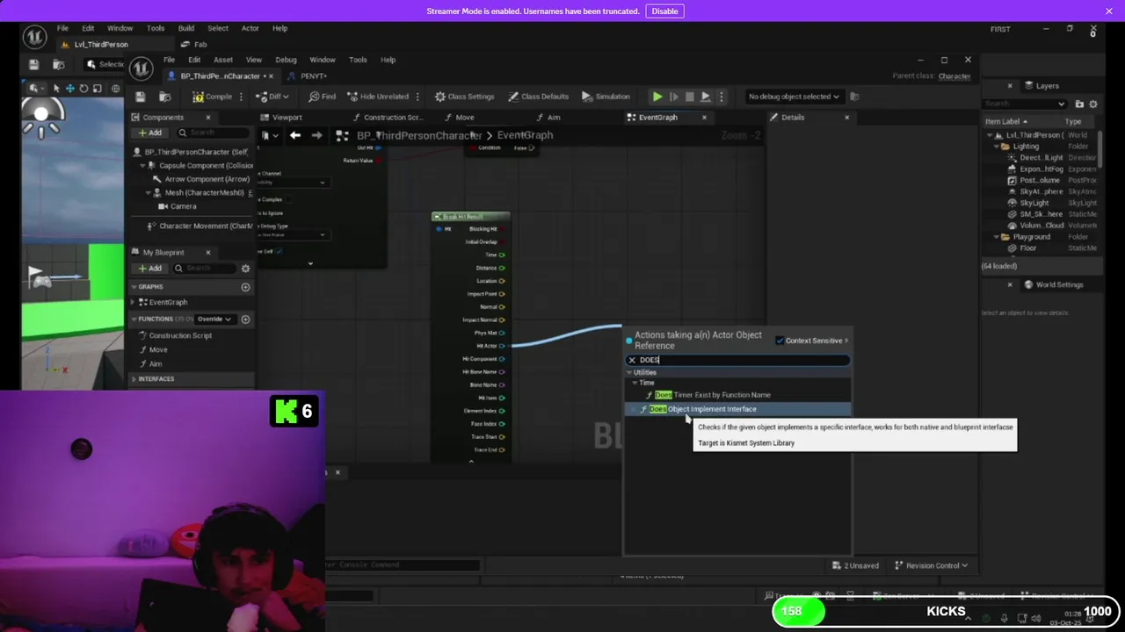Click the Stop playback button
This screenshot has height=632, width=1125.
(690, 97)
